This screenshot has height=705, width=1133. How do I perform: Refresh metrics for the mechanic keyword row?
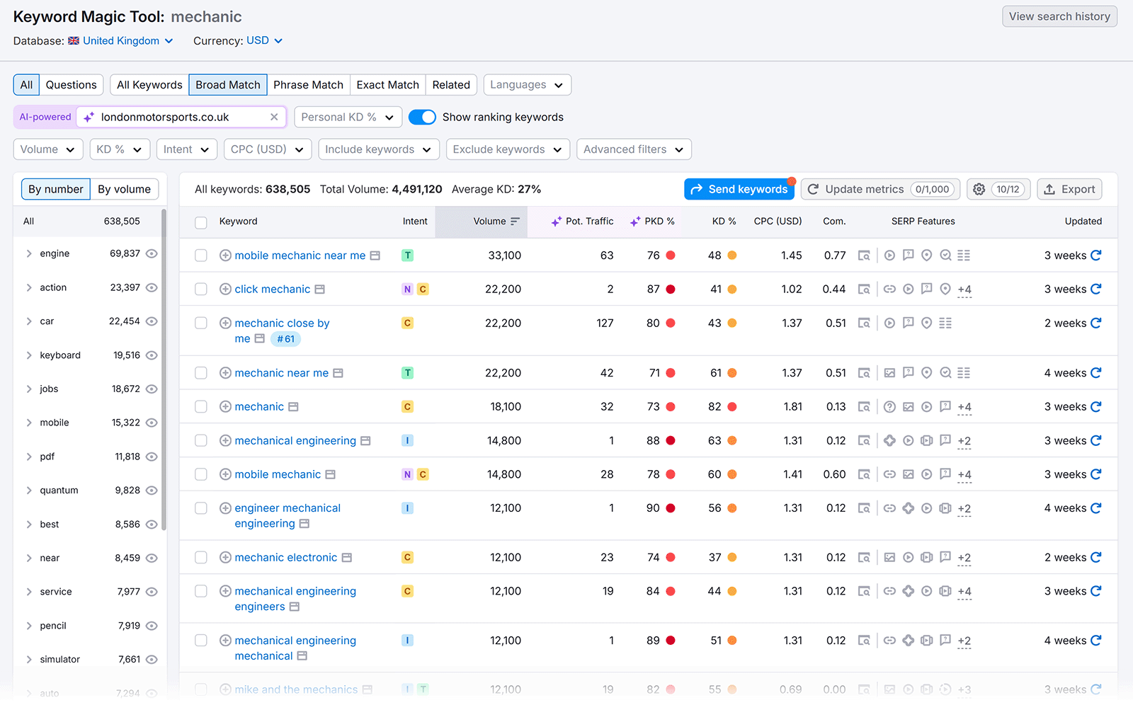pyautogui.click(x=1096, y=407)
